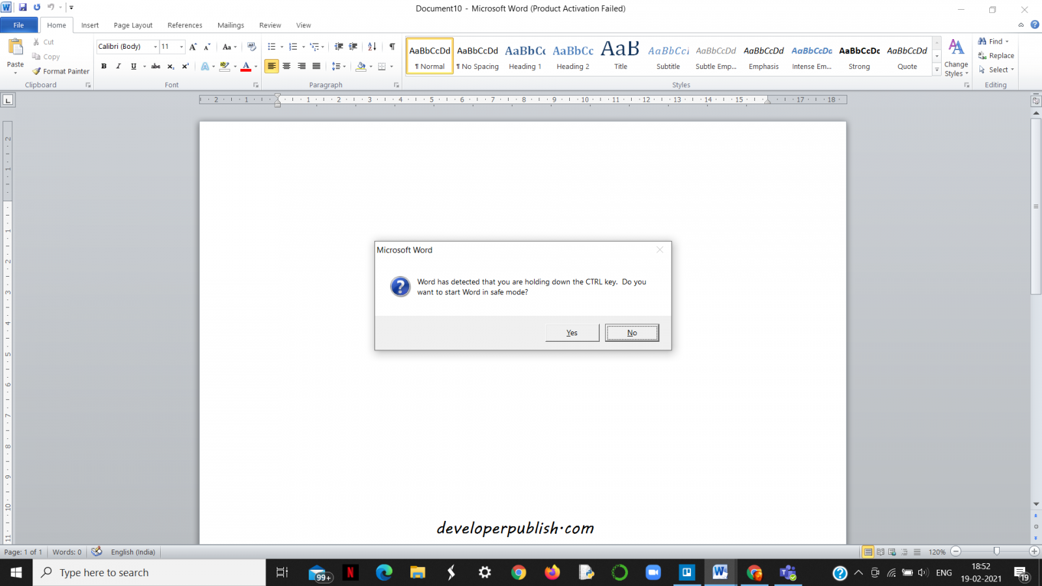Apply Text Highlight Color
The height and width of the screenshot is (586, 1042).
[225, 66]
